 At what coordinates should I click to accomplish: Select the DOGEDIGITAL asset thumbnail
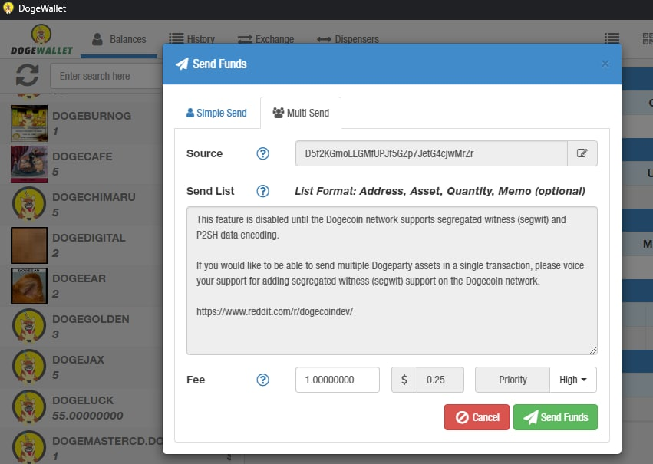pos(29,245)
